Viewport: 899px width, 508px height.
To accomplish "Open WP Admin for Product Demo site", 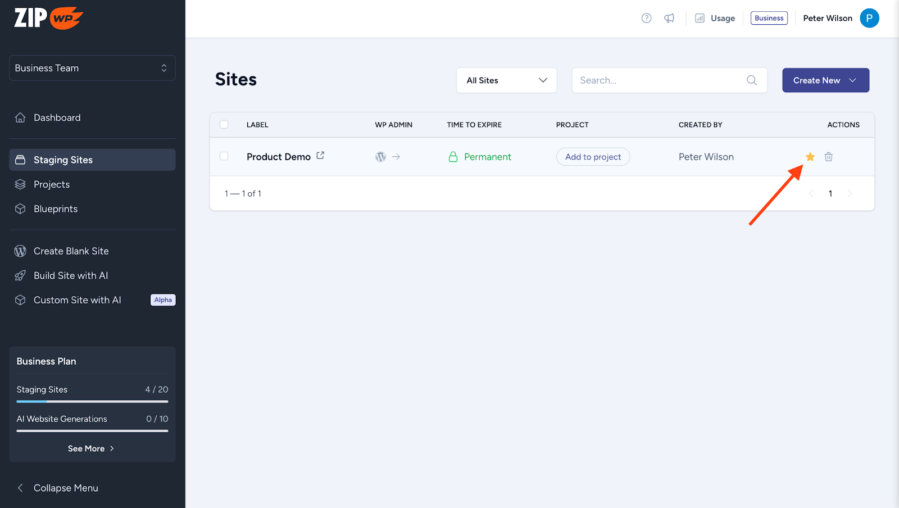I will pyautogui.click(x=380, y=157).
